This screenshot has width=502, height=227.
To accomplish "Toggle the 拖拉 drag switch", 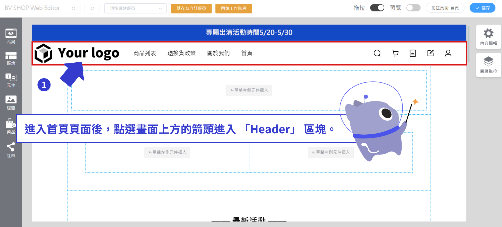I will pos(377,8).
